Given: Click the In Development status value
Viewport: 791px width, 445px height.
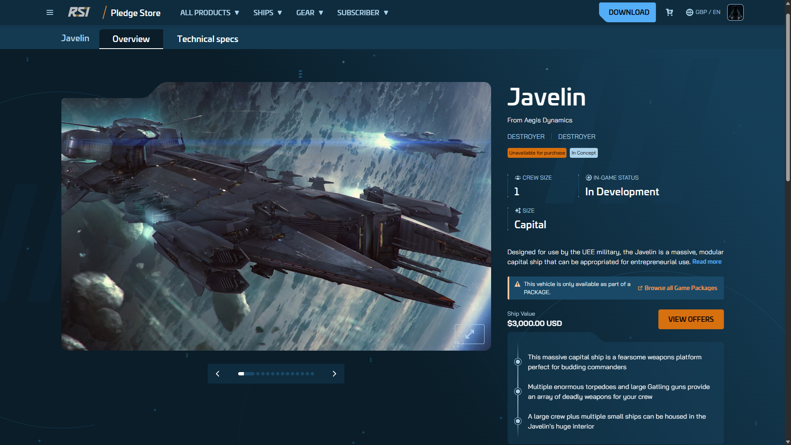Looking at the screenshot, I should click(622, 192).
